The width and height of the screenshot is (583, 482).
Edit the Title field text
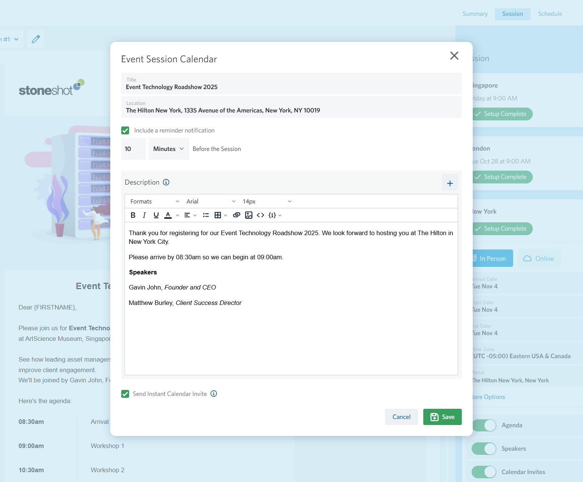pyautogui.click(x=171, y=87)
